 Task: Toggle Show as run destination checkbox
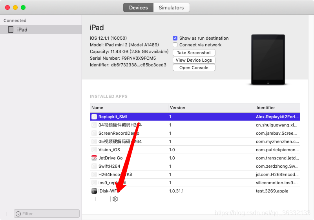pyautogui.click(x=175, y=38)
